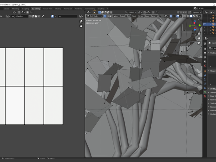Open the Edit Mode dropdown
This screenshot has width=216, height=162.
tap(94, 16)
